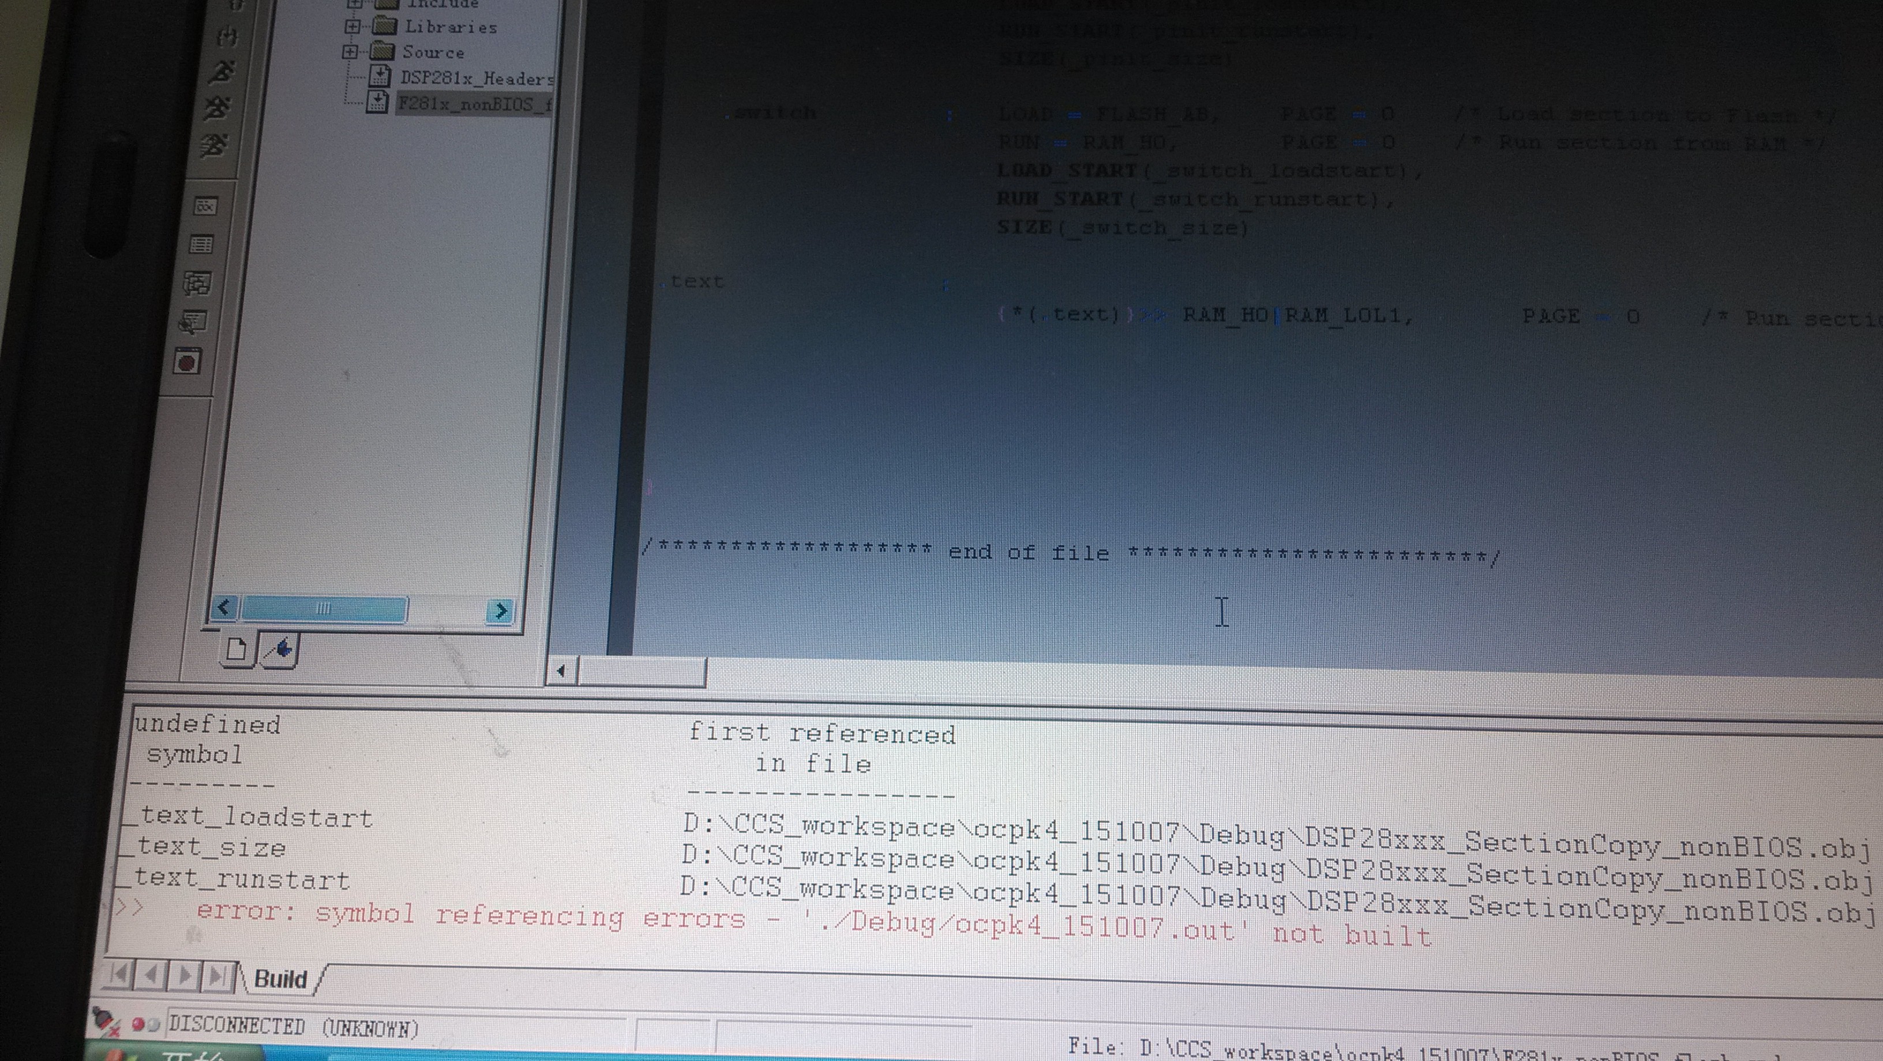This screenshot has height=1061, width=1883.
Task: Click the topmost running-figure Run icon
Action: point(222,72)
